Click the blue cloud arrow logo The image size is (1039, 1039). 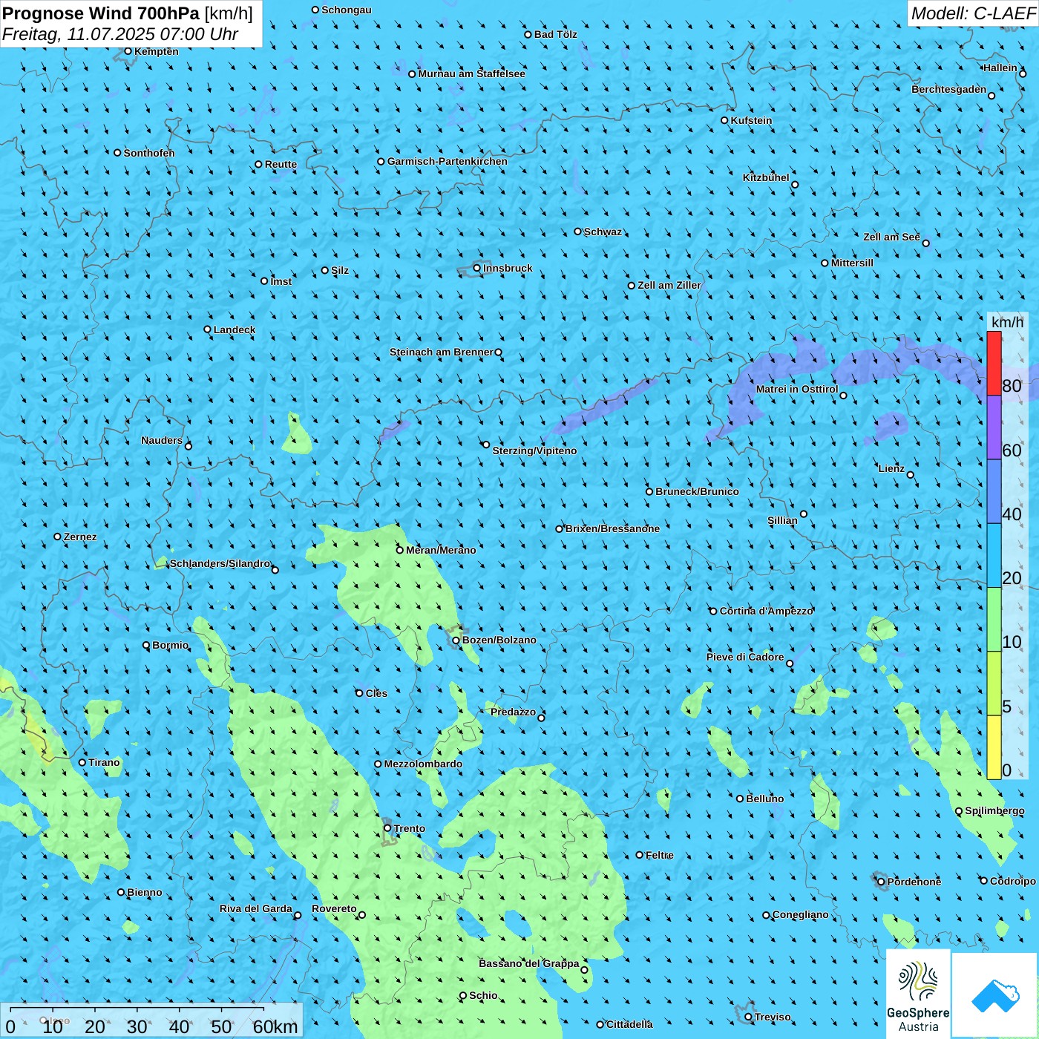994,995
